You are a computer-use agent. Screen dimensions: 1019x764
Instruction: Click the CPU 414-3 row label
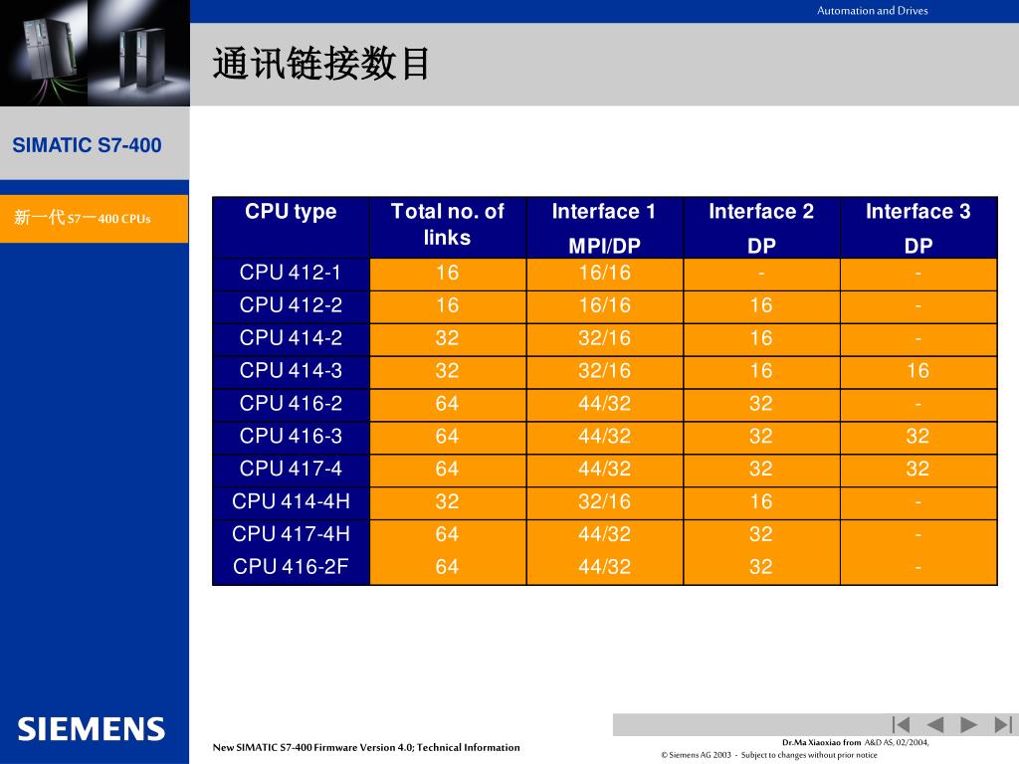[x=292, y=371]
